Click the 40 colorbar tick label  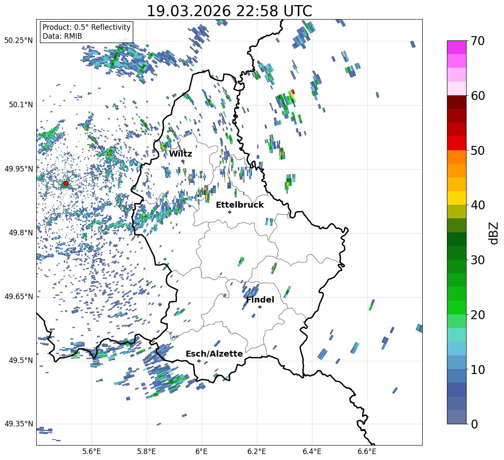coord(478,205)
